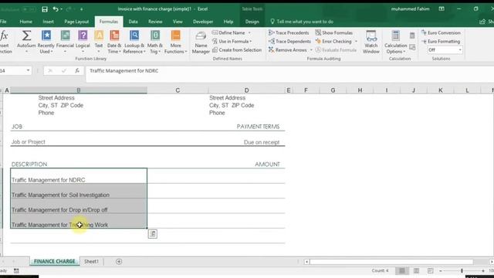The height and width of the screenshot is (278, 494).
Task: Click Save icon in quick access toolbar
Action: coord(45,9)
